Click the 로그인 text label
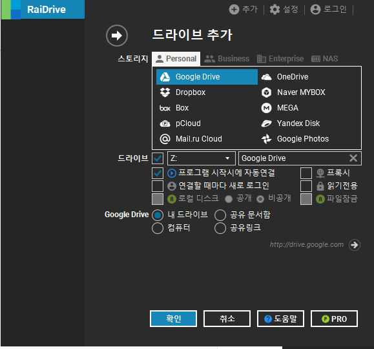 (x=335, y=10)
